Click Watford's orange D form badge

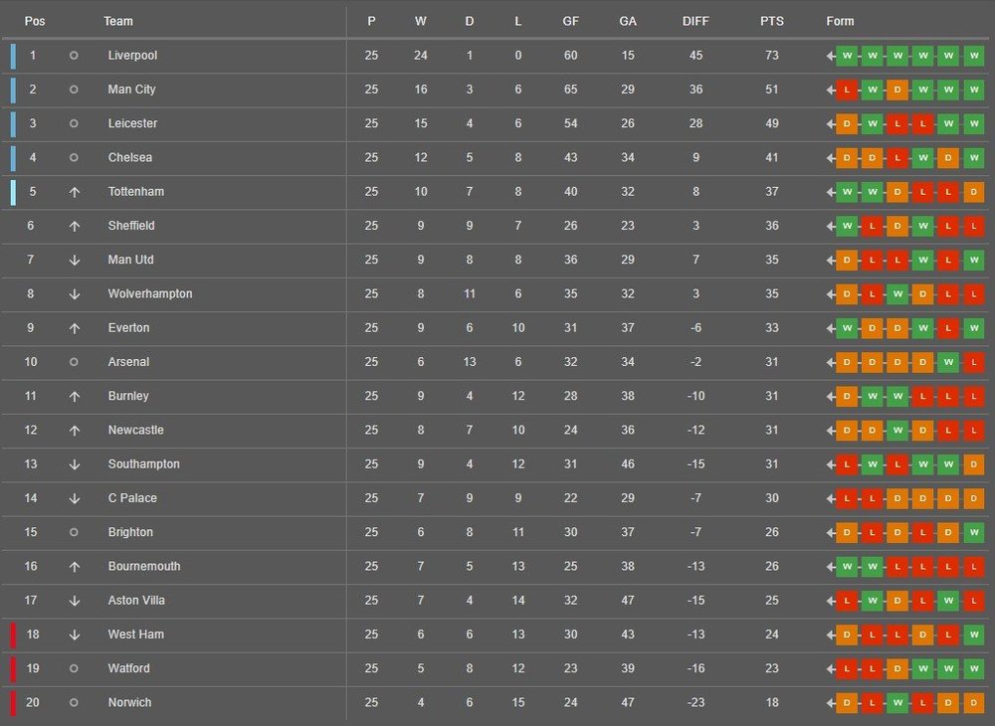click(897, 668)
